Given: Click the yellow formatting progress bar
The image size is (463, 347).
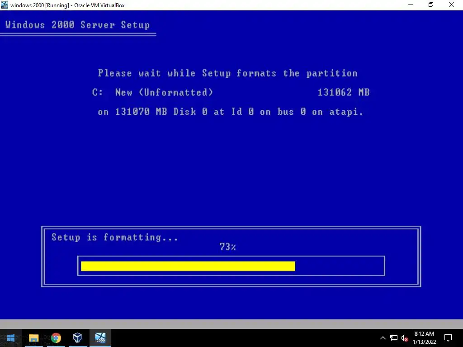Looking at the screenshot, I should point(188,266).
